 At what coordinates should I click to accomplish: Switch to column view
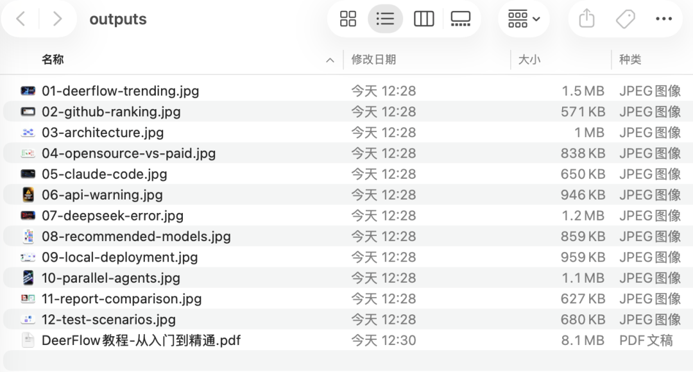pos(424,19)
